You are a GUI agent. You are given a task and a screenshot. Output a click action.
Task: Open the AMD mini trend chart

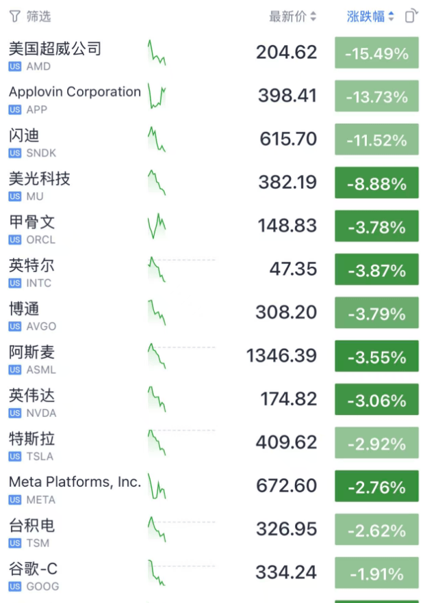[x=157, y=53]
